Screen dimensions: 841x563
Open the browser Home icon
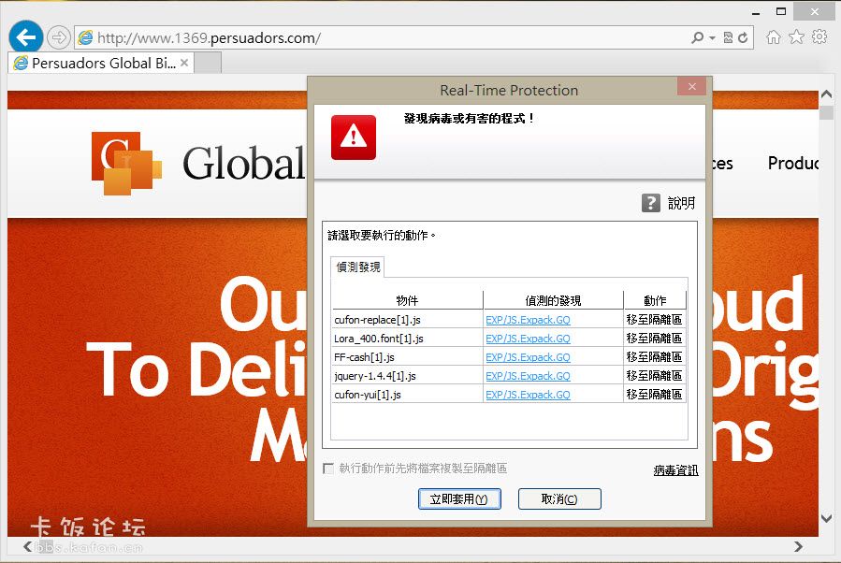point(773,37)
